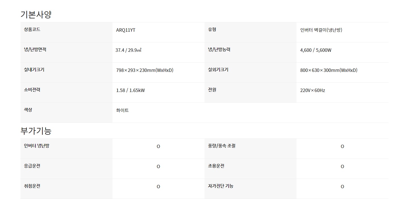Click the 풍량/풍속 조절 feature label
This screenshot has height=199, width=409.
tap(222, 146)
